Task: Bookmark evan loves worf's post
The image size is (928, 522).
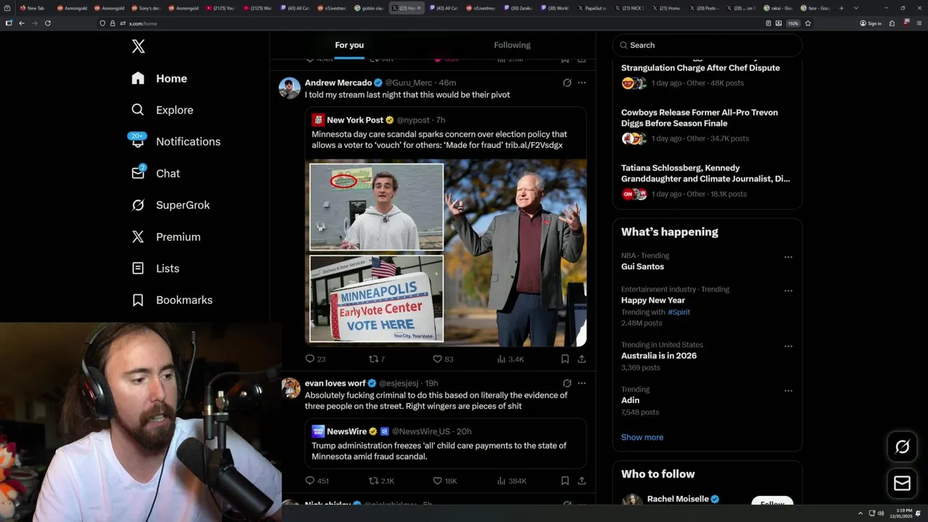Action: tap(565, 481)
